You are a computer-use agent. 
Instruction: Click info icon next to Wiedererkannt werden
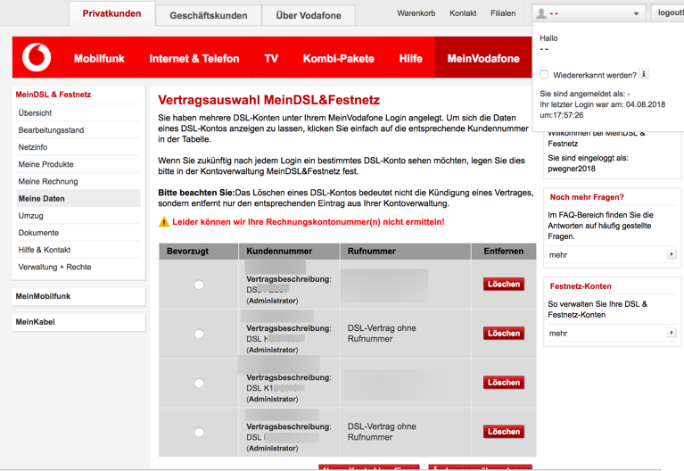644,74
